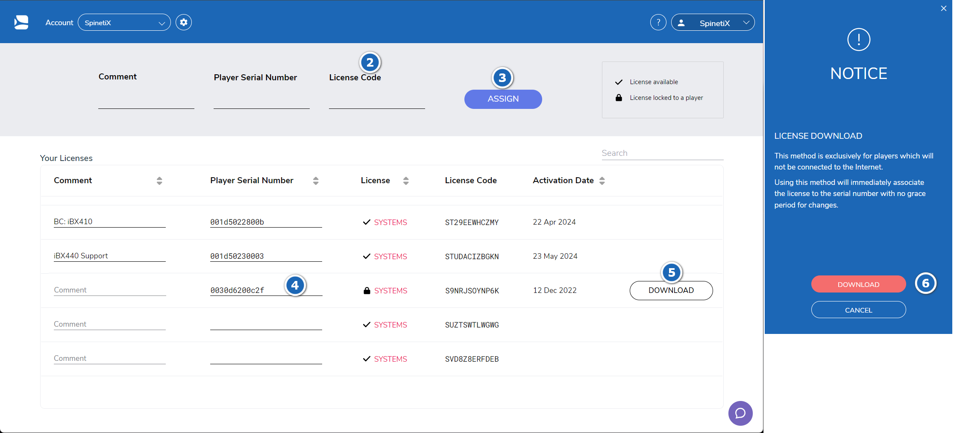The image size is (954, 433).
Task: Click the Search licenses field
Action: [662, 153]
